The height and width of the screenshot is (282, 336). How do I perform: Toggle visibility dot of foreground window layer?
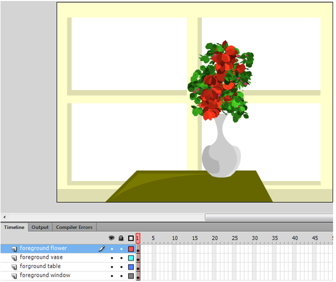pos(112,276)
